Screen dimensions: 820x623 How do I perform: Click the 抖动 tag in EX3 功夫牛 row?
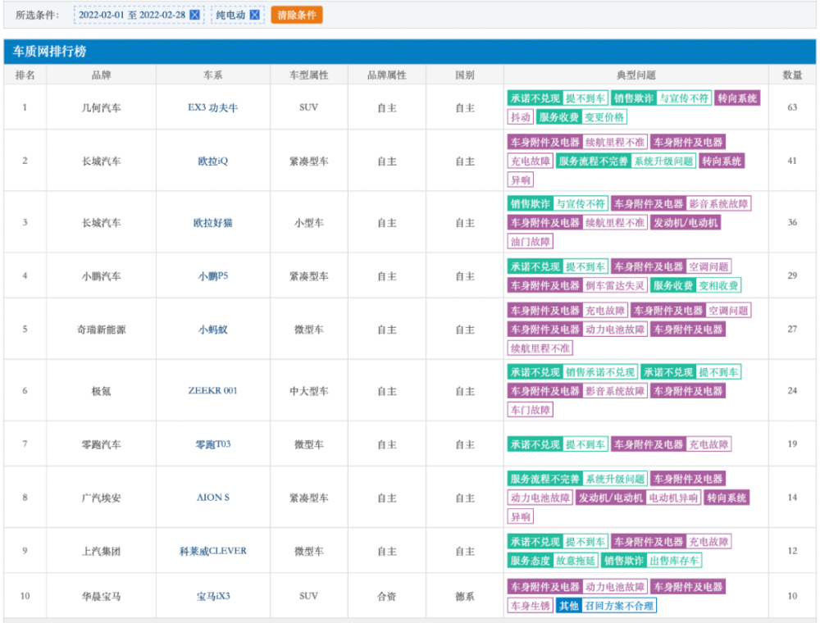click(521, 117)
